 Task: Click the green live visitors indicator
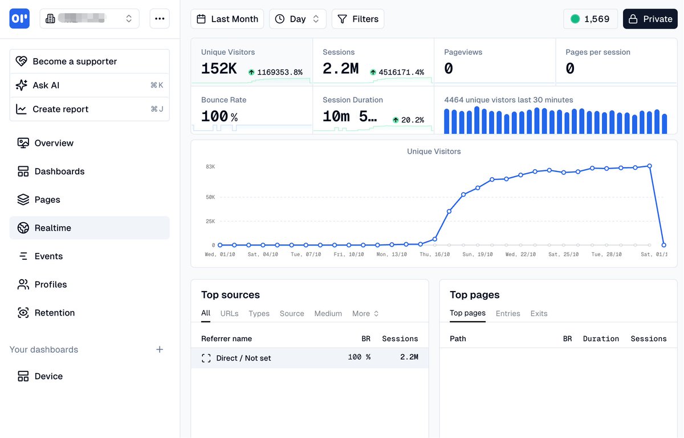[x=575, y=19]
